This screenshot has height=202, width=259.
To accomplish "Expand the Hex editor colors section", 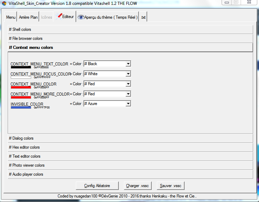I will point(130,147).
